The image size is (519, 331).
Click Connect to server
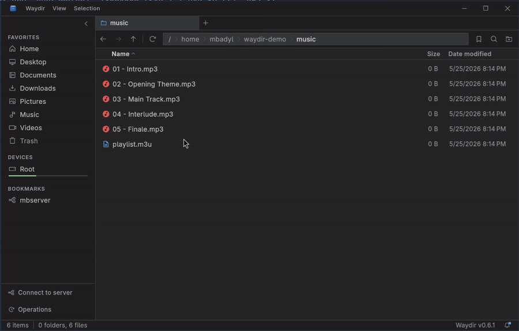coord(40,292)
